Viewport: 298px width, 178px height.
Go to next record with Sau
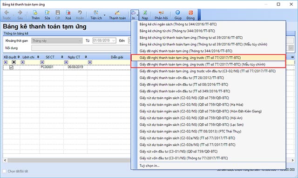click(x=20, y=15)
